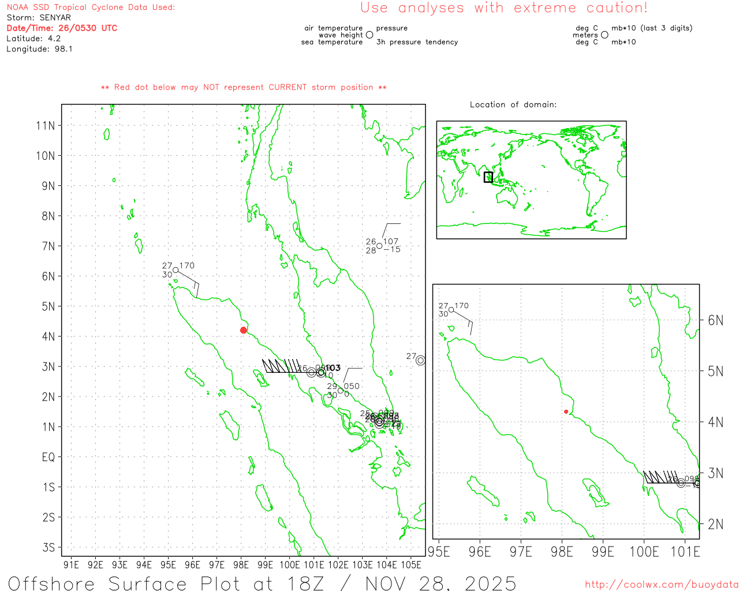The width and height of the screenshot is (739, 591).
Task: Click the 98E longitude label under inset map
Action: coord(562,552)
